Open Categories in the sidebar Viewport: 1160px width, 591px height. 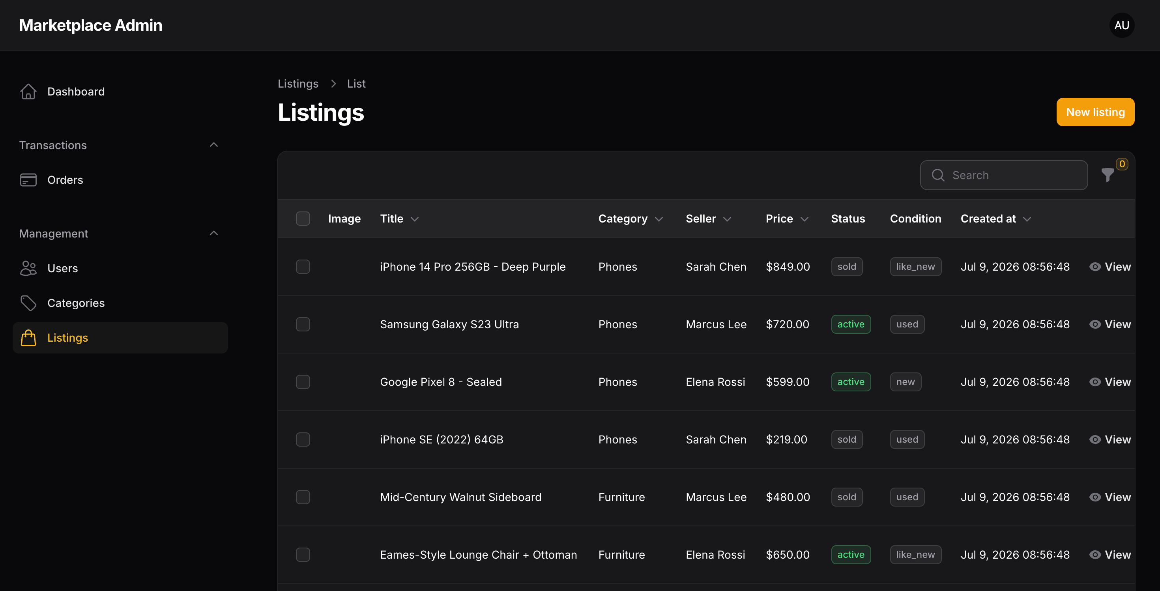click(120, 303)
